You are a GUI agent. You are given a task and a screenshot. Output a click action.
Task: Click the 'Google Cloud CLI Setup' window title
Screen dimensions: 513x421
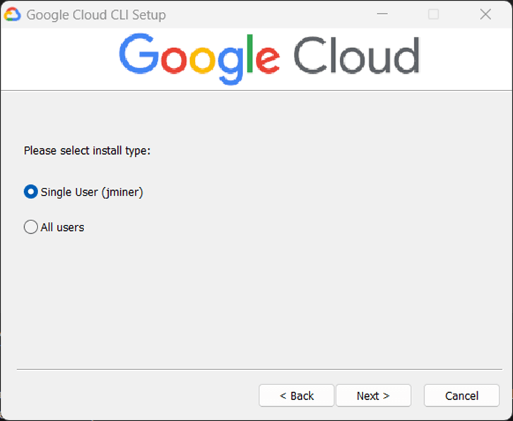coord(96,14)
